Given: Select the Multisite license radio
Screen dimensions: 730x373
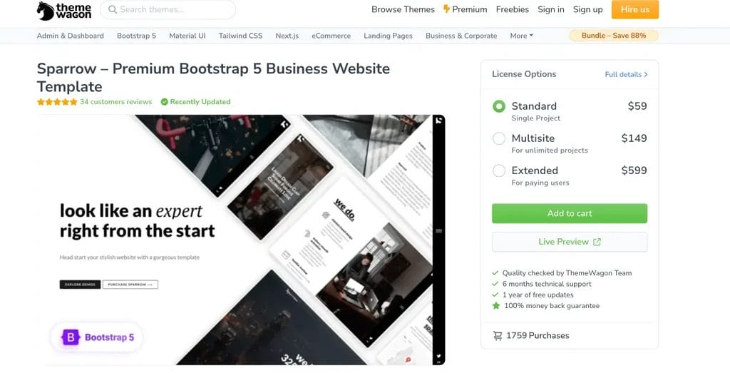Looking at the screenshot, I should pos(498,138).
